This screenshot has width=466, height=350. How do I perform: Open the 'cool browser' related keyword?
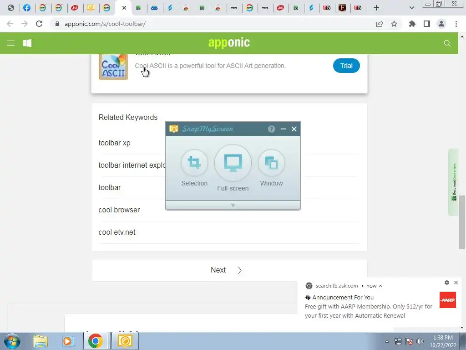119,210
